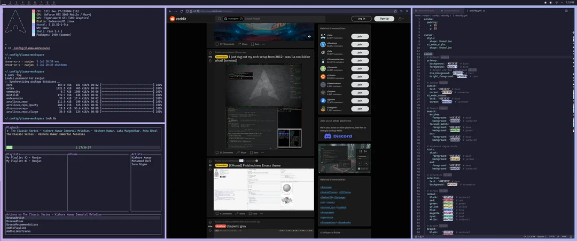Click the playback progress bar in the music player
Image resolution: width=577 pixels, height=241 pixels.
coord(83,147)
